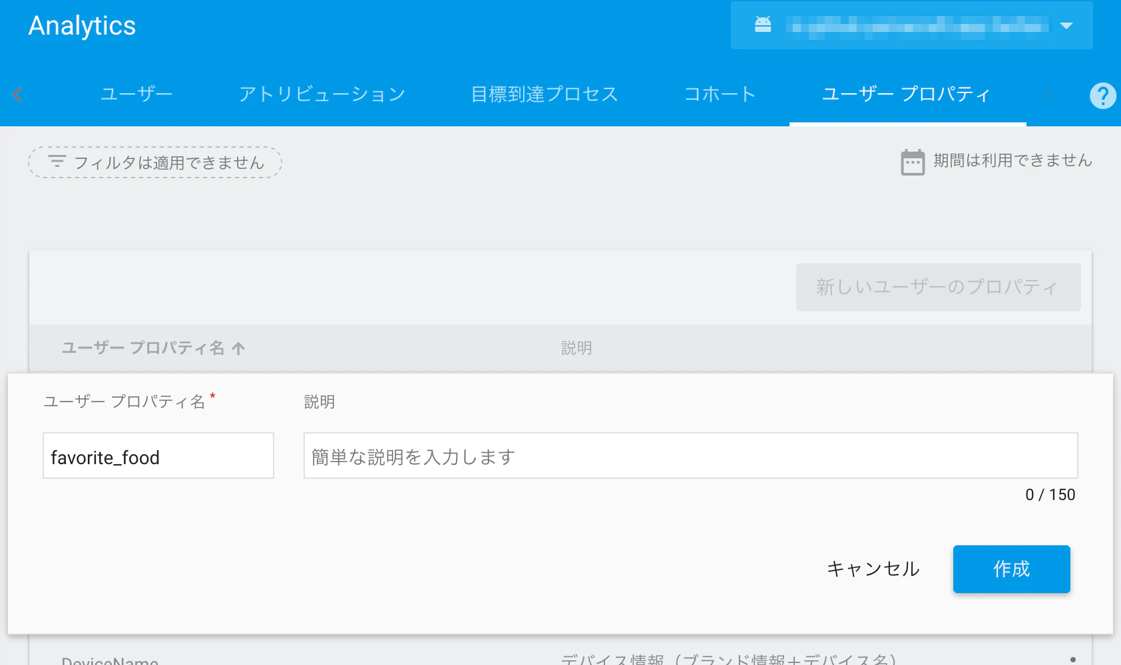
Task: Click the left tab scroll chevron
Action: (17, 94)
